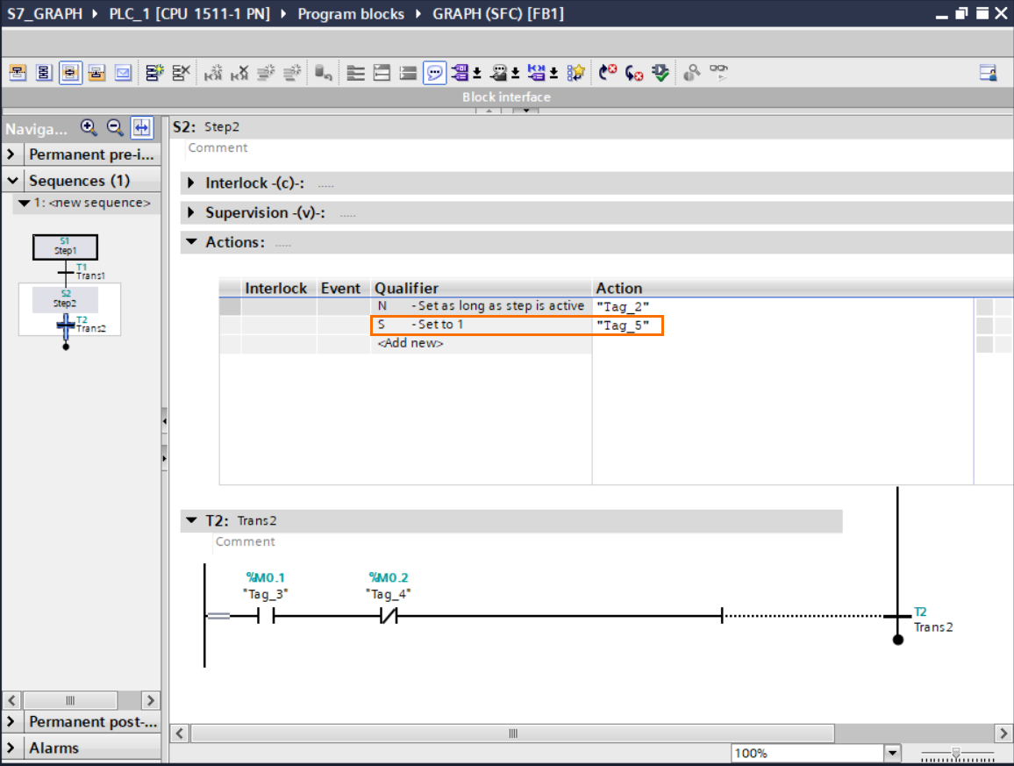Image resolution: width=1014 pixels, height=766 pixels.
Task: Click the back arrow with red X icon
Action: click(x=633, y=73)
